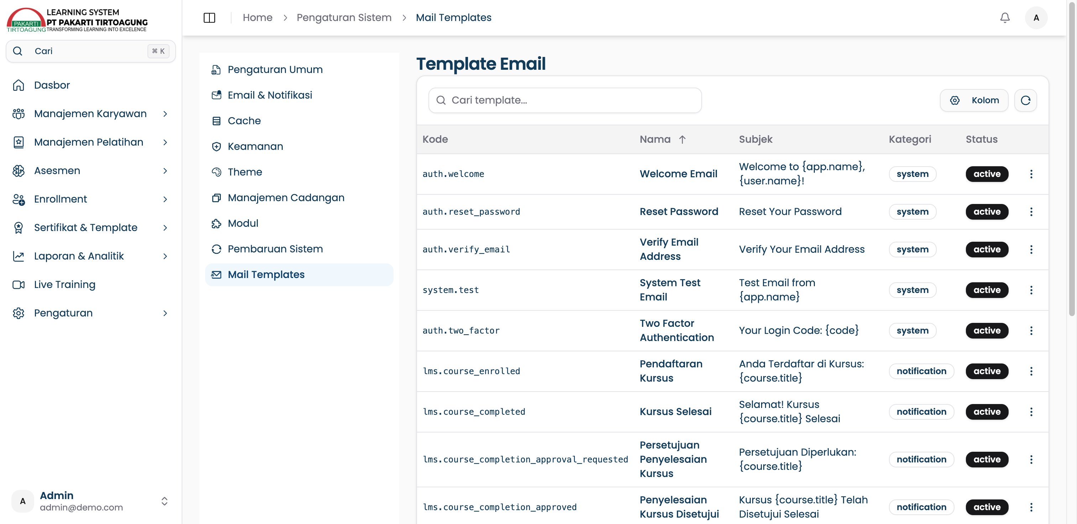Image resolution: width=1077 pixels, height=524 pixels.
Task: Click the Pengaturan Umum file icon
Action: (216, 70)
